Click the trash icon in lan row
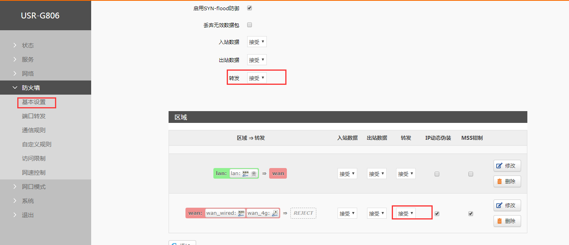The image size is (569, 245). (x=499, y=181)
